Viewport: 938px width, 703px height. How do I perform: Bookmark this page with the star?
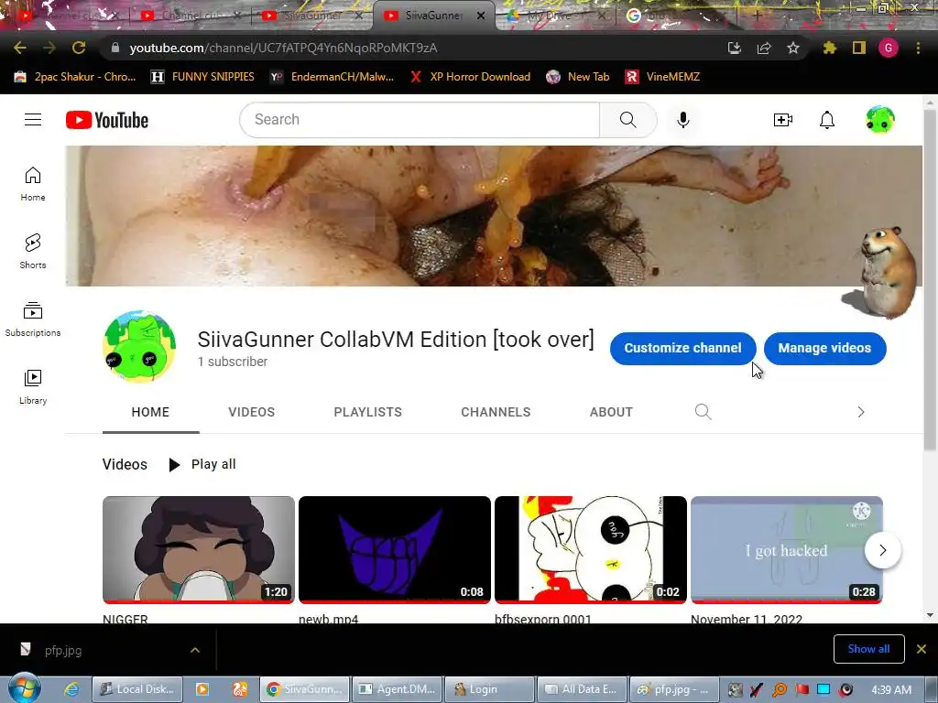tap(793, 48)
